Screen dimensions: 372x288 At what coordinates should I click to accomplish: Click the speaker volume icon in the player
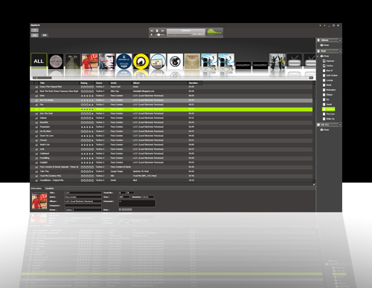(x=152, y=35)
